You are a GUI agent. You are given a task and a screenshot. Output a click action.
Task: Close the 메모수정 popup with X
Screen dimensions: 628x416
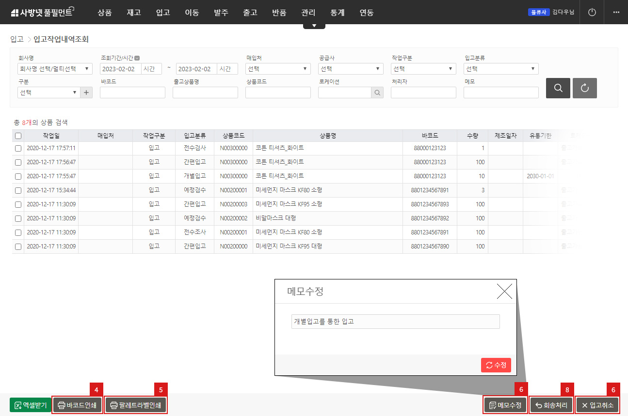point(504,292)
